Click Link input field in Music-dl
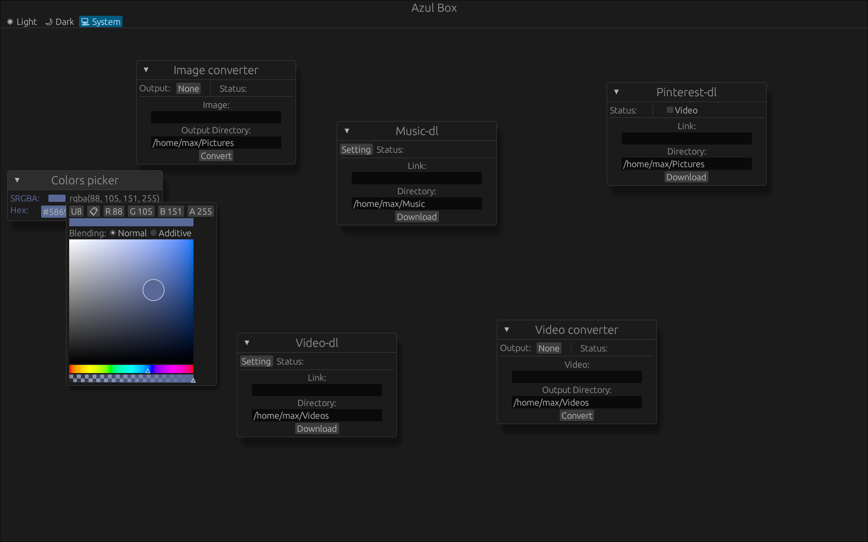The height and width of the screenshot is (542, 868). click(416, 178)
